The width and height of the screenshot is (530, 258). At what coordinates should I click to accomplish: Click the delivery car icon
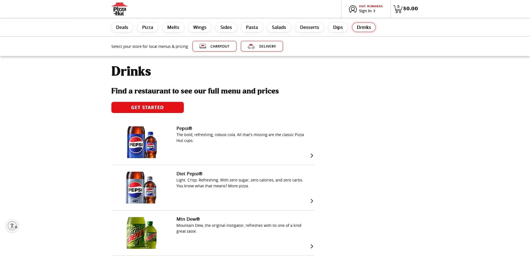251,46
